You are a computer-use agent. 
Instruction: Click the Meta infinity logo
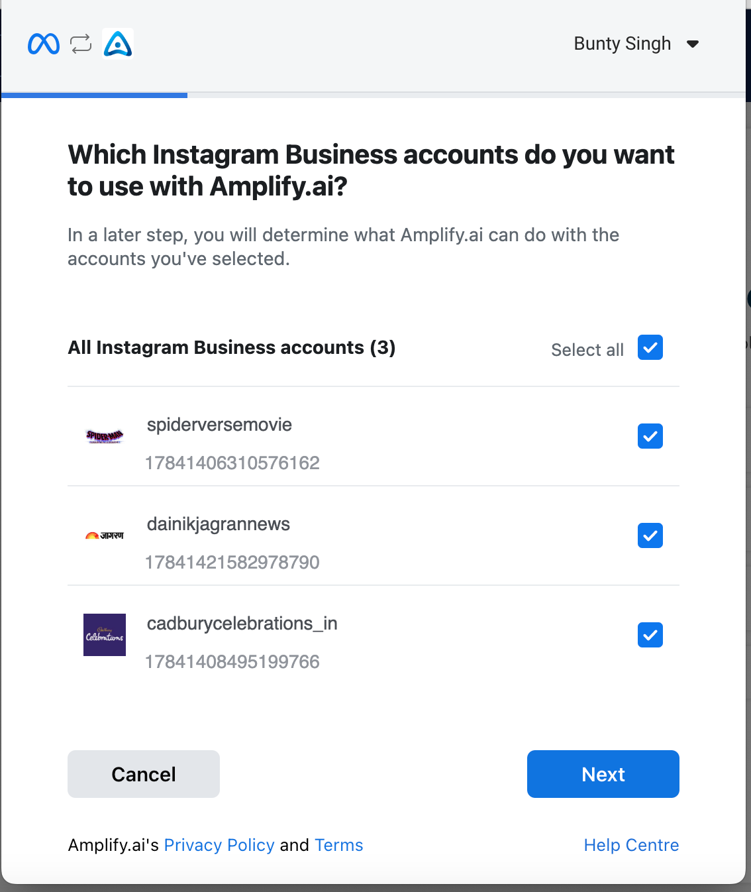click(44, 44)
